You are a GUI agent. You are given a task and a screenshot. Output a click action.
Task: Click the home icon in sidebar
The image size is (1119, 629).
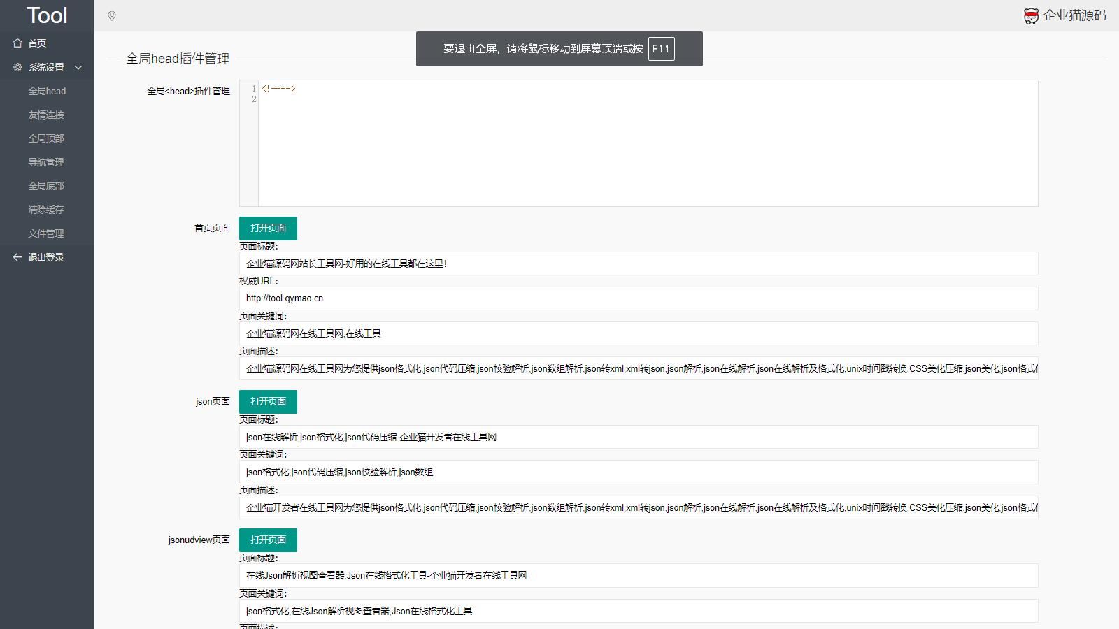tap(17, 43)
